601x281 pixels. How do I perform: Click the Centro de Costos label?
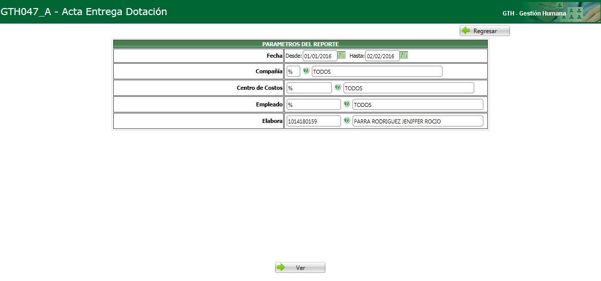coord(260,88)
